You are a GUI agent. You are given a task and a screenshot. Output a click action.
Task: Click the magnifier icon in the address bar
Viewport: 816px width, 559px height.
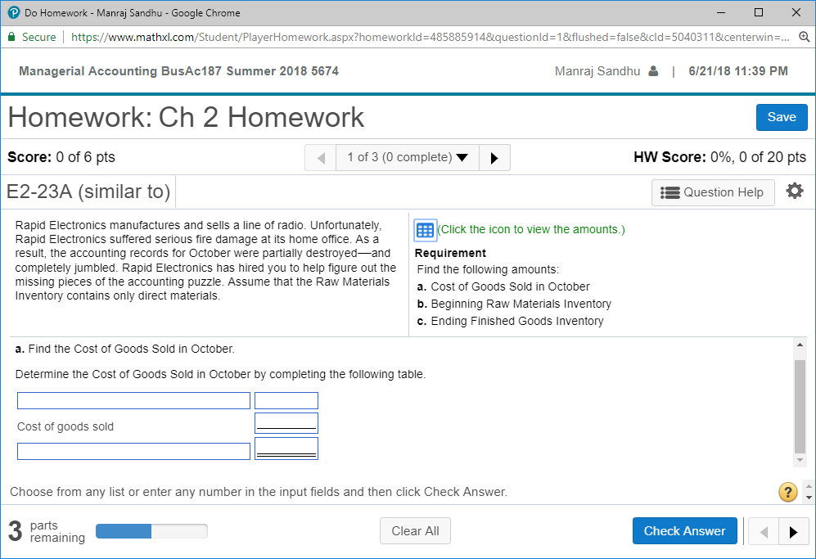tap(804, 37)
